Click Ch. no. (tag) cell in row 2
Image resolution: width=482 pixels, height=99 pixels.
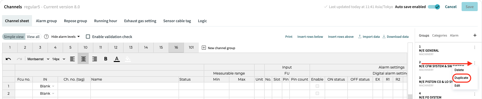(74, 93)
